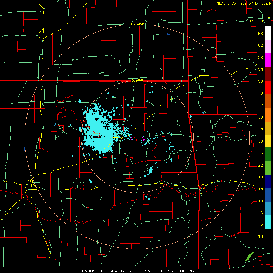Click the '18' legend value

[261, 177]
